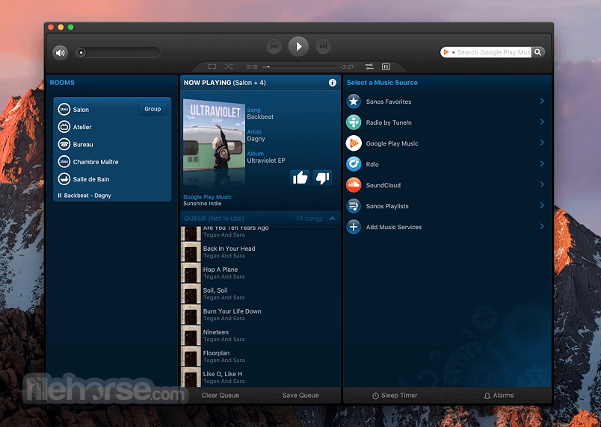The width and height of the screenshot is (601, 427).
Task: Select 'Floorplan' in queue
Action: [x=260, y=356]
